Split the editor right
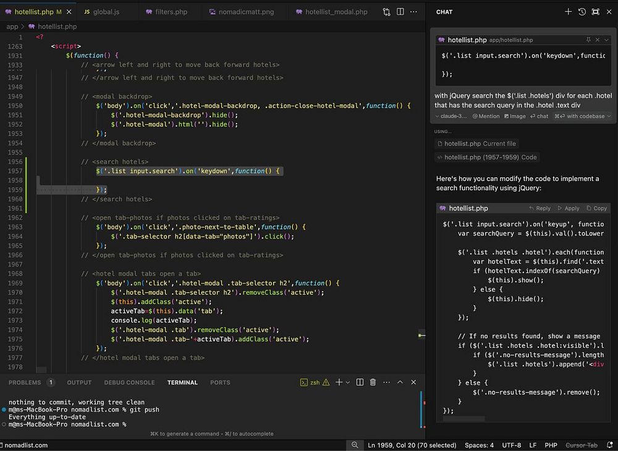The image size is (618, 451). coord(400,12)
